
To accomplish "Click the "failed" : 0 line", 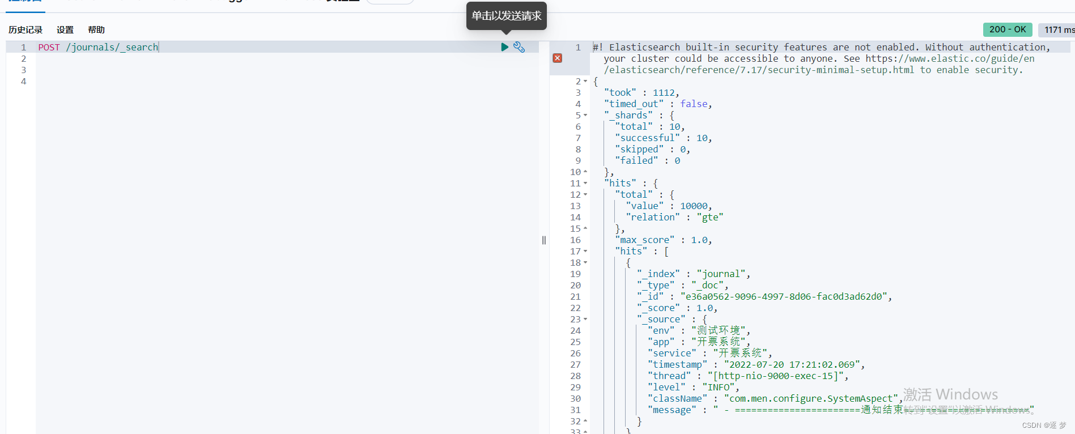I will pyautogui.click(x=648, y=160).
